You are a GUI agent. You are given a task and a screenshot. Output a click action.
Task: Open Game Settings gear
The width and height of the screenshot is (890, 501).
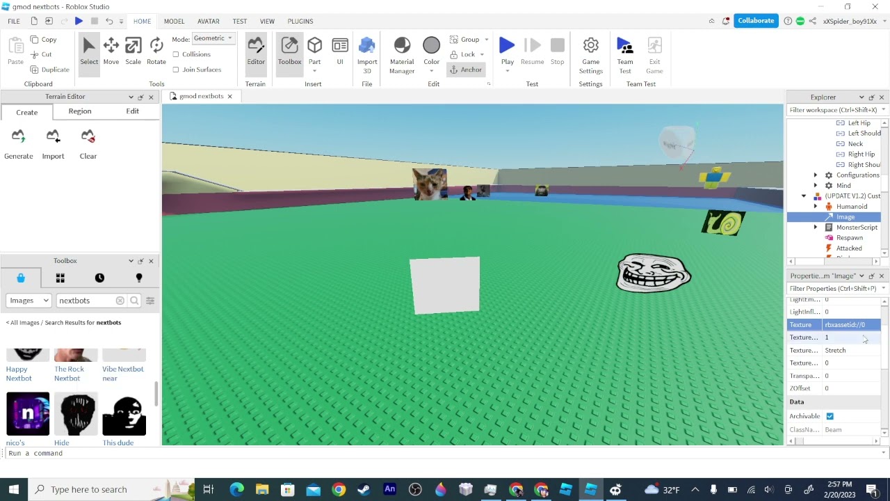[x=590, y=56]
